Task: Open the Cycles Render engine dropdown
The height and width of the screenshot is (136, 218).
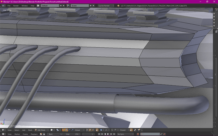Action: [x=106, y=6]
